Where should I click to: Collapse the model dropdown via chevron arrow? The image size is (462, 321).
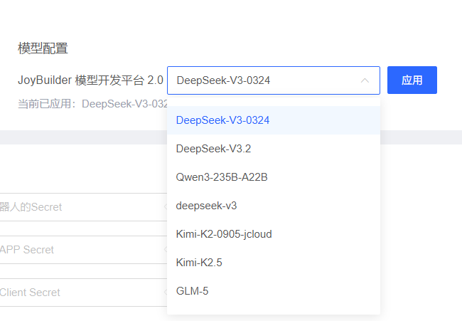pos(365,80)
